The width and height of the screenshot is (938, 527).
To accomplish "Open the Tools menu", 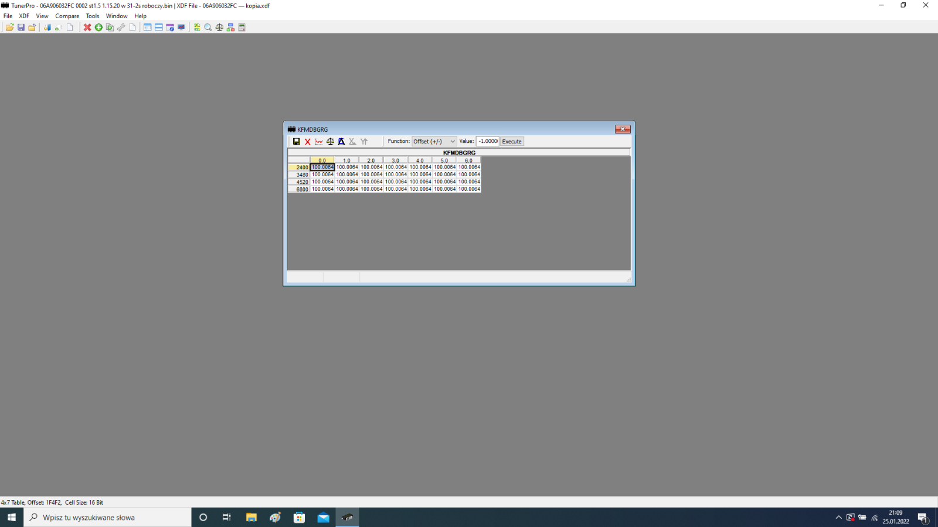I will pos(93,16).
